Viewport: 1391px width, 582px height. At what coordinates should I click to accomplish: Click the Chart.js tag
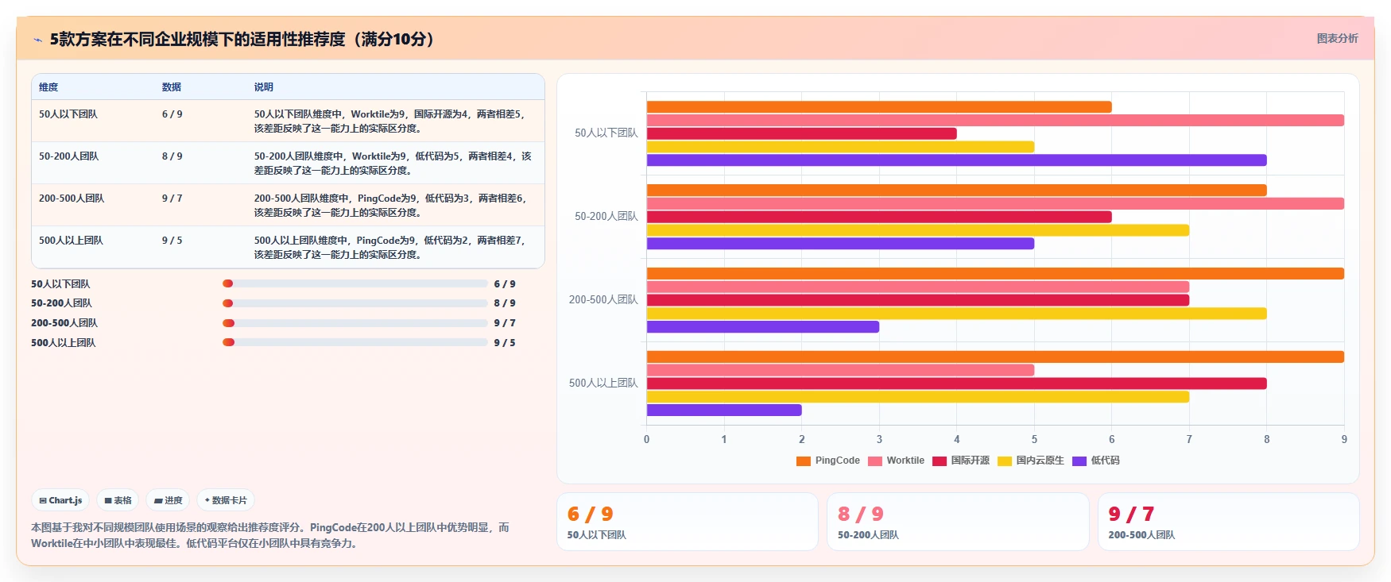(60, 500)
